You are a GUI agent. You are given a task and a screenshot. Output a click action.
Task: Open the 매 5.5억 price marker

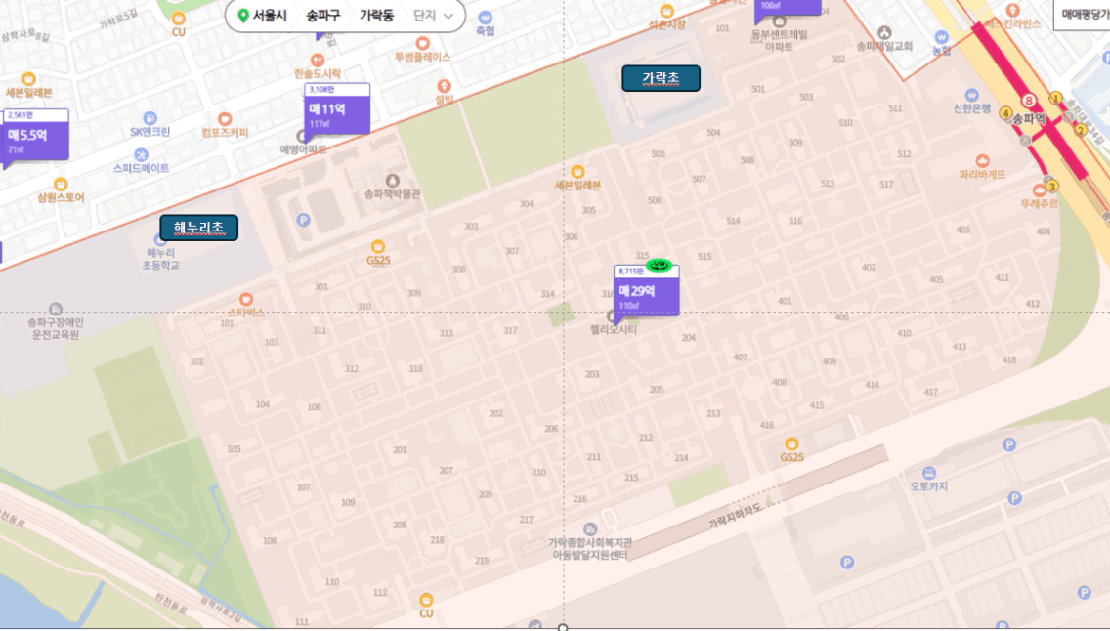35,135
